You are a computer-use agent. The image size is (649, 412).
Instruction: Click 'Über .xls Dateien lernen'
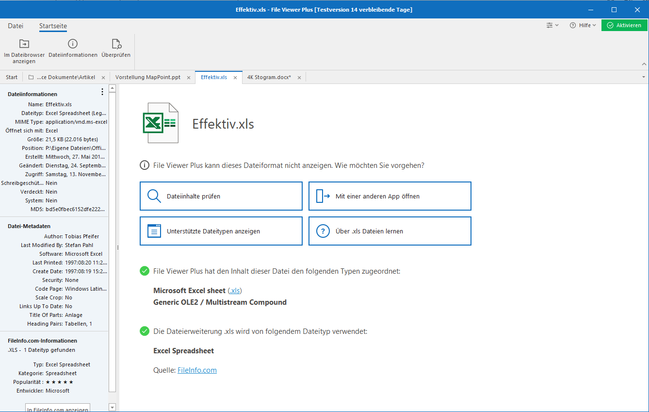pyautogui.click(x=389, y=231)
